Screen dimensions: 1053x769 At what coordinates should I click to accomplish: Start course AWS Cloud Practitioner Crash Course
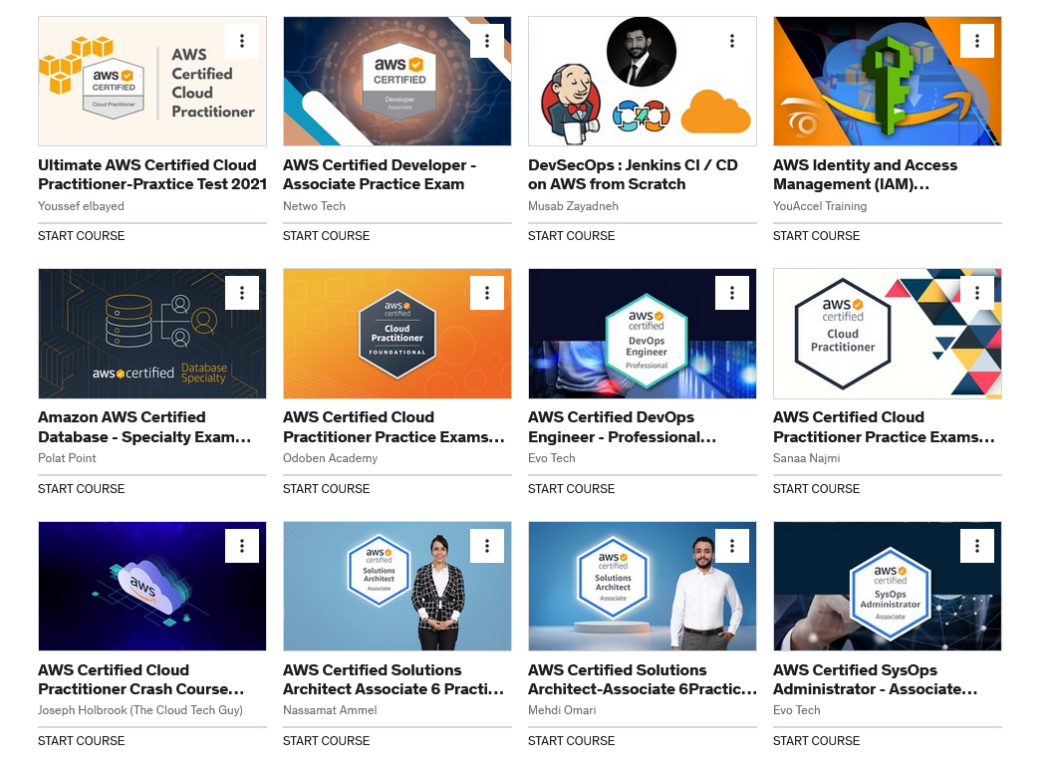pos(82,741)
